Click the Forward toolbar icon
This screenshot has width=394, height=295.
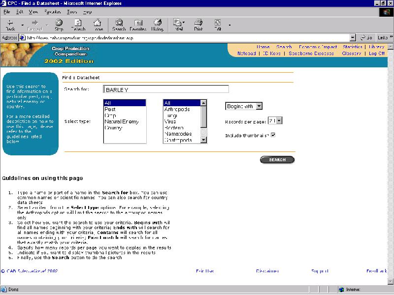tap(35, 25)
